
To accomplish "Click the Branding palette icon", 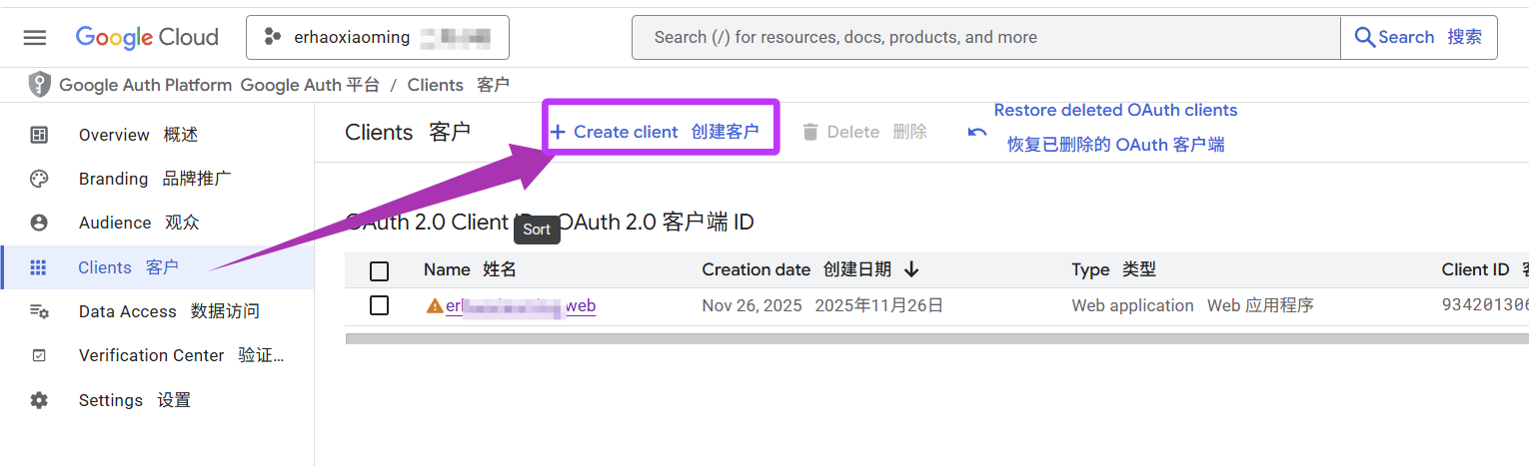I will click(x=39, y=179).
